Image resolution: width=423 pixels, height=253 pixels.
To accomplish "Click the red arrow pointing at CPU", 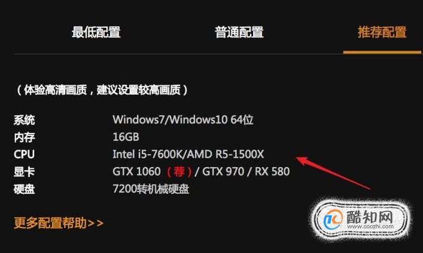I will point(334,173).
